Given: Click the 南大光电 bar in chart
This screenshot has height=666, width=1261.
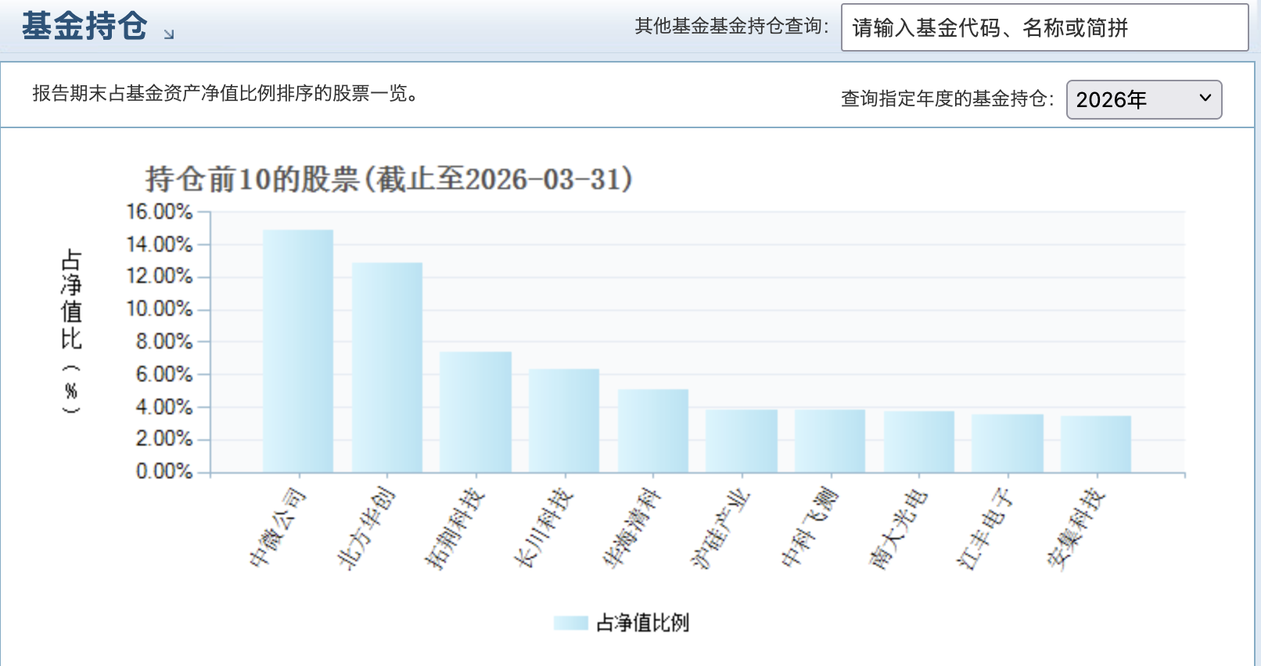Looking at the screenshot, I should [919, 442].
